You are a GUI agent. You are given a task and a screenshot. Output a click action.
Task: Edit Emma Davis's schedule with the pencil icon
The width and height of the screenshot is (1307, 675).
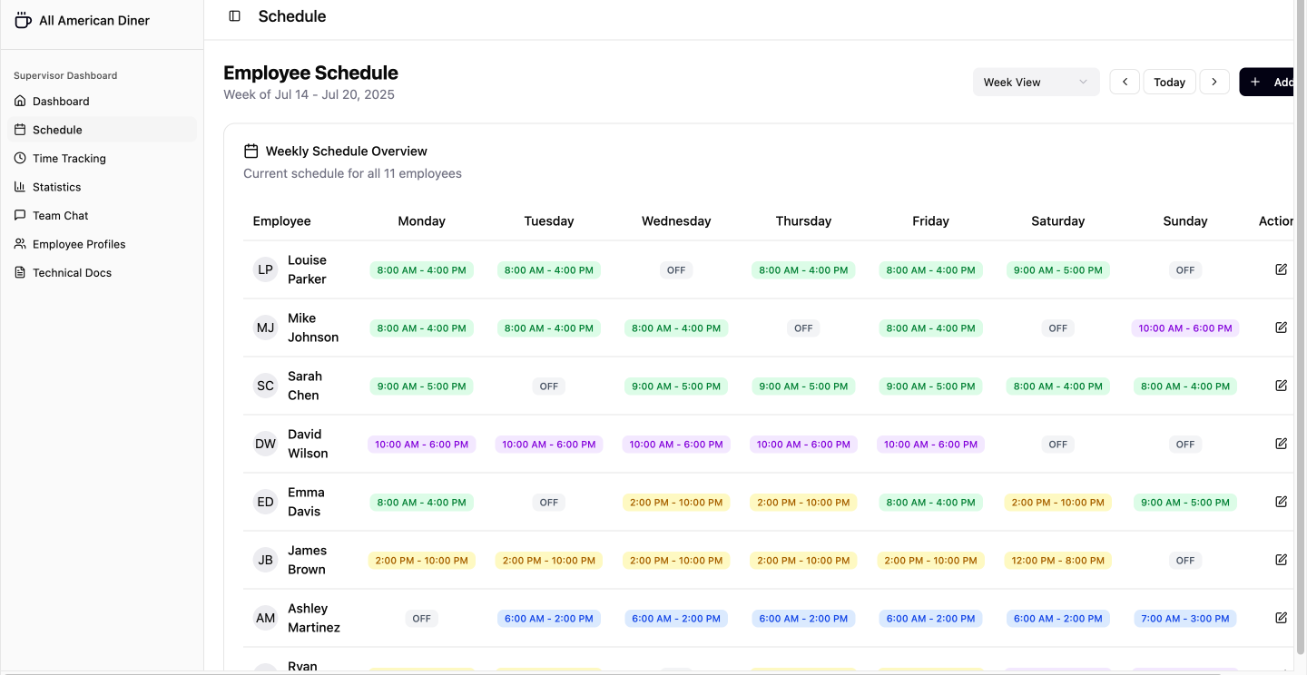click(x=1281, y=502)
